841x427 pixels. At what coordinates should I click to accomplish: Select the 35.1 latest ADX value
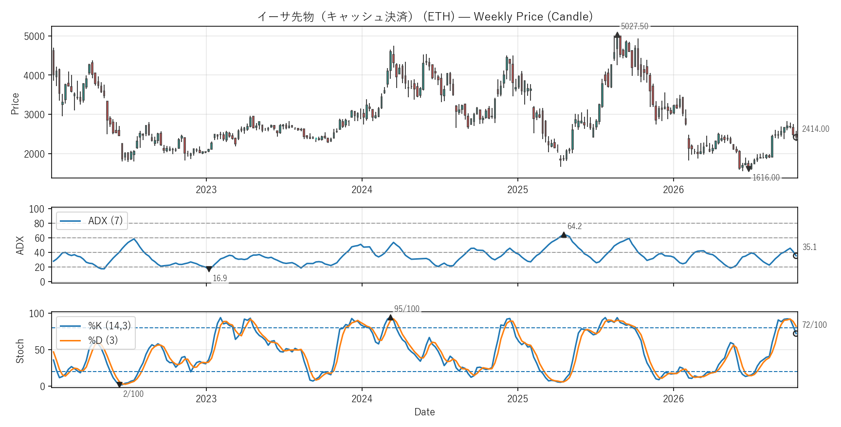coord(809,247)
